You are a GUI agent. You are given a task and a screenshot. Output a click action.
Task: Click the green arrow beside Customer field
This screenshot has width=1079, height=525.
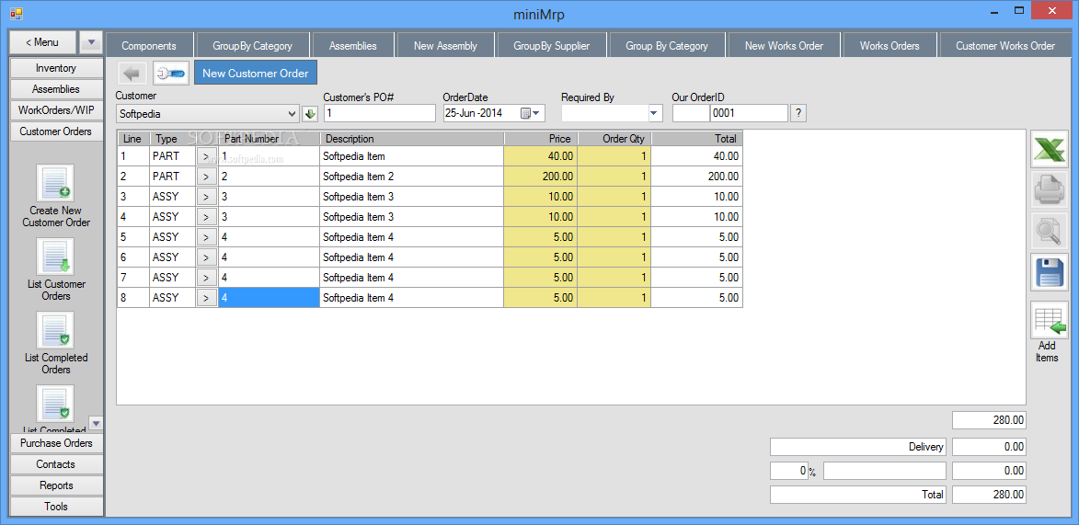(x=310, y=113)
